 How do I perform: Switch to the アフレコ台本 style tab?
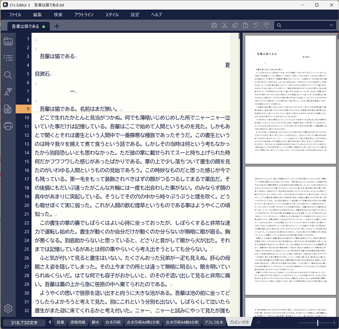(x=214, y=322)
